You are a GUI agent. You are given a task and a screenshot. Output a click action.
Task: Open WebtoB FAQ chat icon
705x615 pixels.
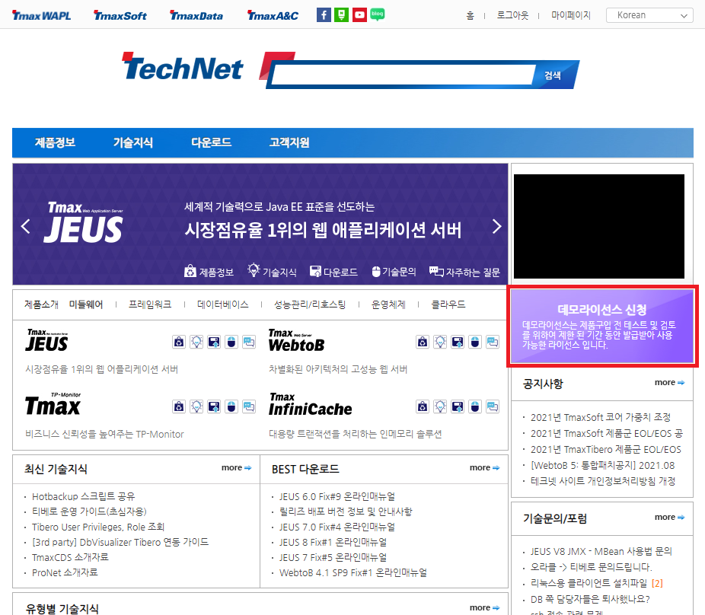[x=493, y=342]
